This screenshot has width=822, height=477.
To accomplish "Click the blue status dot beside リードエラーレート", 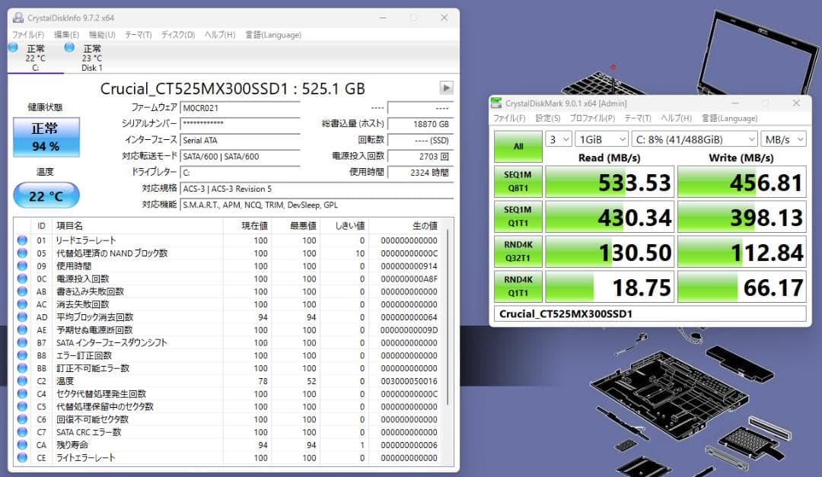I will [22, 239].
